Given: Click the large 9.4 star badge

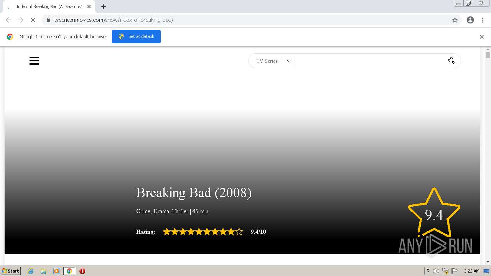Looking at the screenshot, I should click(x=434, y=213).
